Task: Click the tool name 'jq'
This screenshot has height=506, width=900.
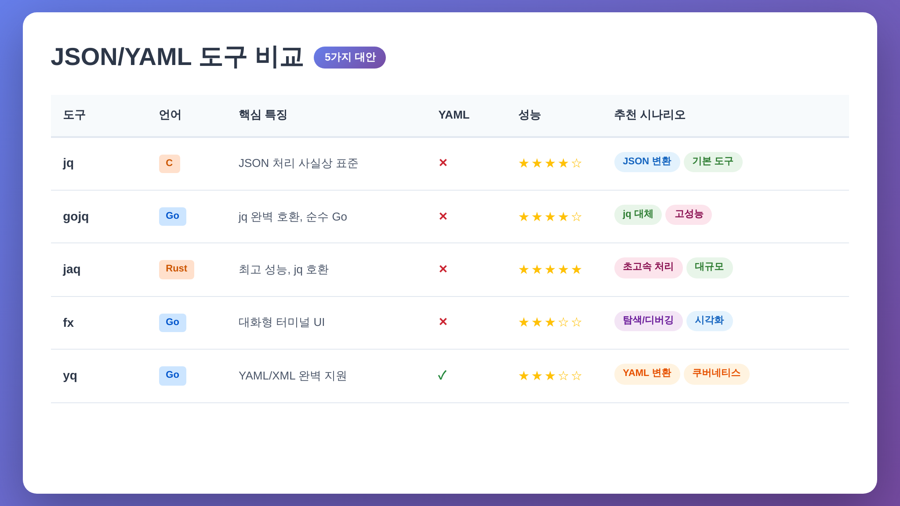Action: 68,163
